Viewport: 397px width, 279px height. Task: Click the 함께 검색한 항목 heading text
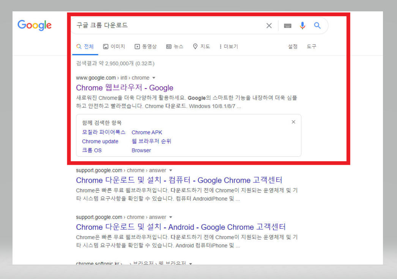click(102, 123)
